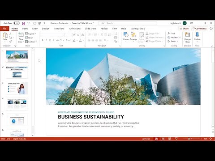Click the Arrange objects icon
This screenshot has height=161, width=215.
133,35
